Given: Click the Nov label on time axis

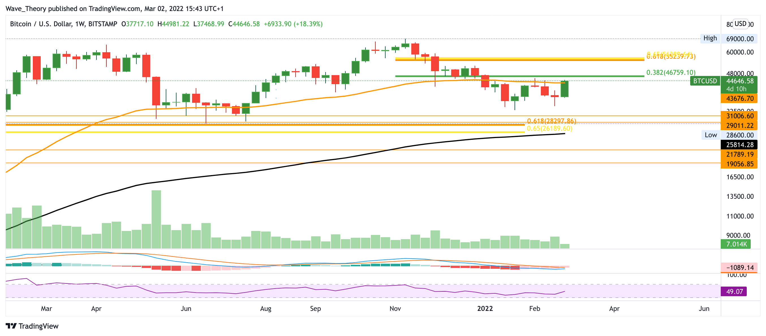Looking at the screenshot, I should 395,308.
